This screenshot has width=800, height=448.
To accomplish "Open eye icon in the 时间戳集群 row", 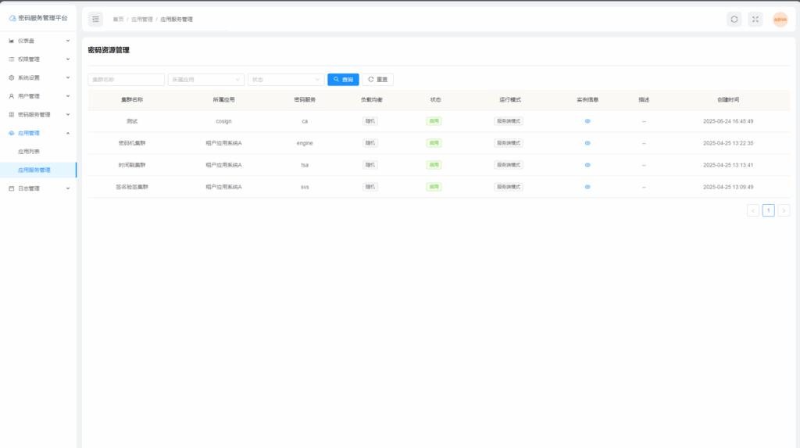I will [x=587, y=165].
